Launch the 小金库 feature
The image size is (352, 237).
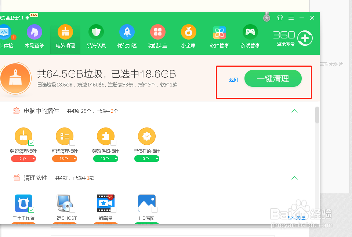(188, 36)
